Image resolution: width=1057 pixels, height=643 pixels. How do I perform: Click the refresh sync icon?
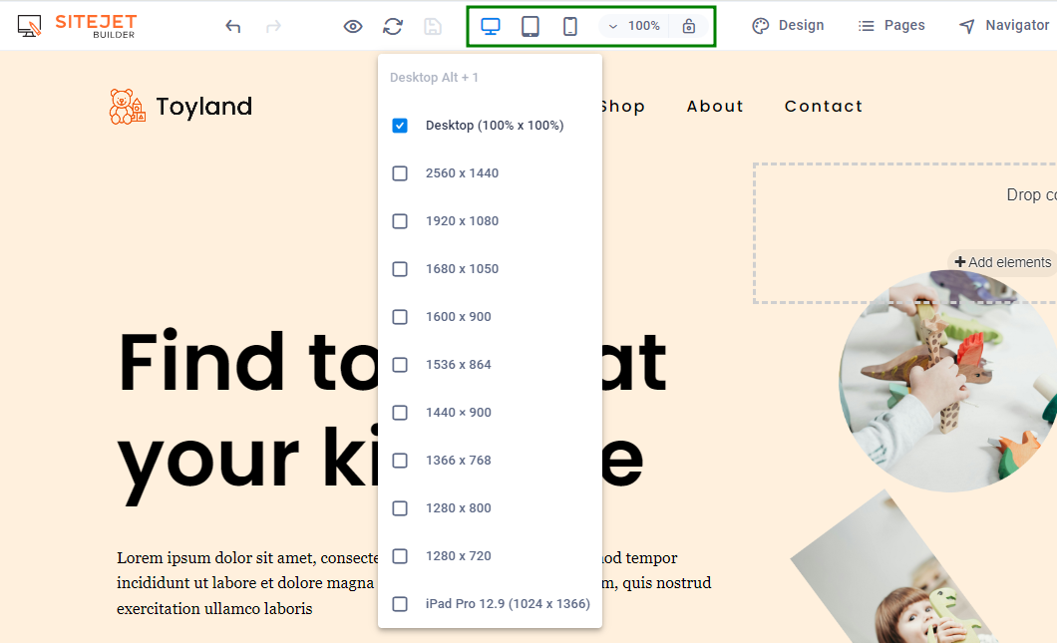[393, 26]
